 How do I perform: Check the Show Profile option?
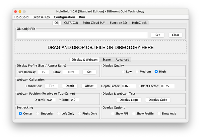[x=134, y=113]
